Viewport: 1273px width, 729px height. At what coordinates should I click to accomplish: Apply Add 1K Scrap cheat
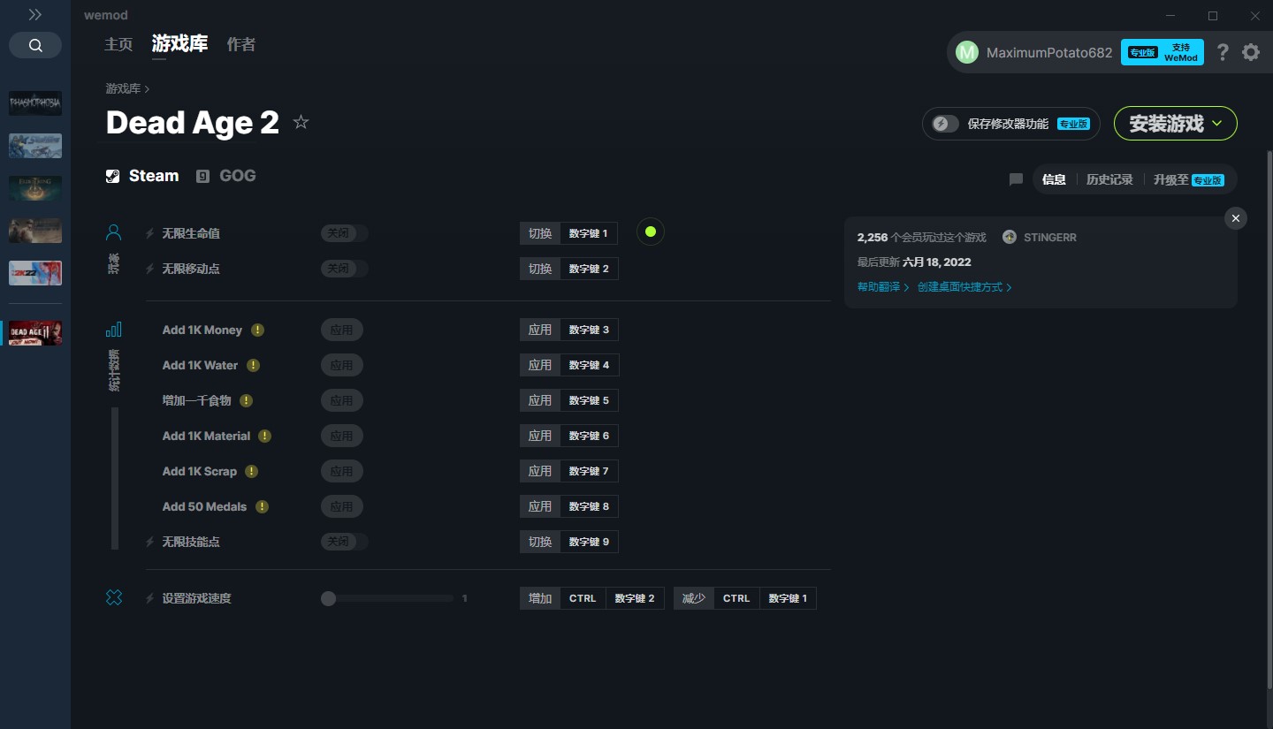pyautogui.click(x=341, y=471)
